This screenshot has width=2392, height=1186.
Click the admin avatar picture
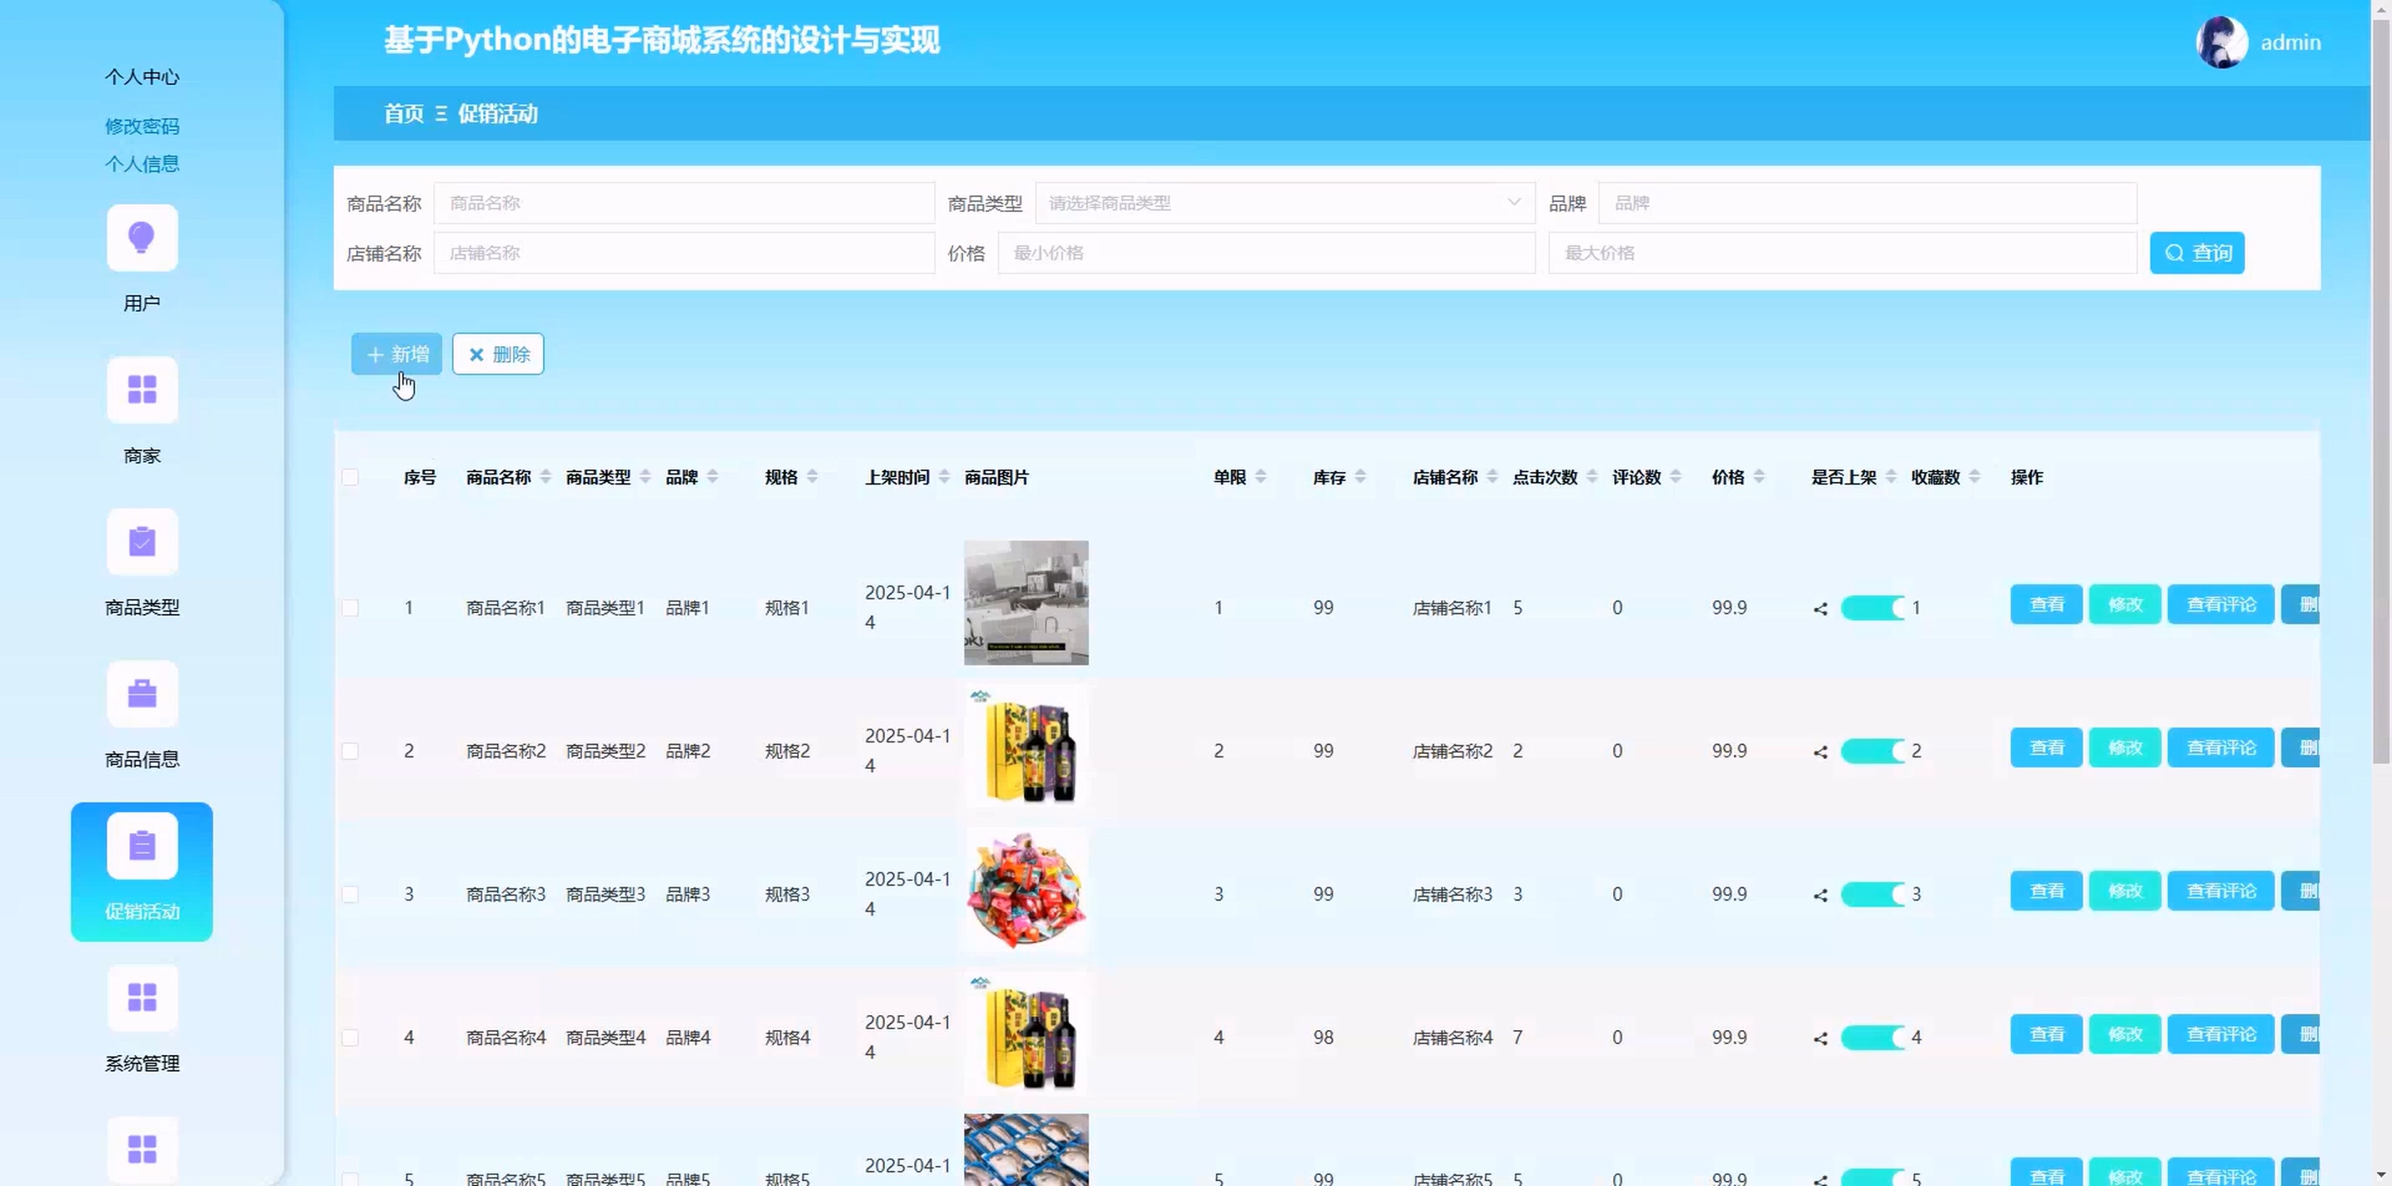click(x=2221, y=42)
